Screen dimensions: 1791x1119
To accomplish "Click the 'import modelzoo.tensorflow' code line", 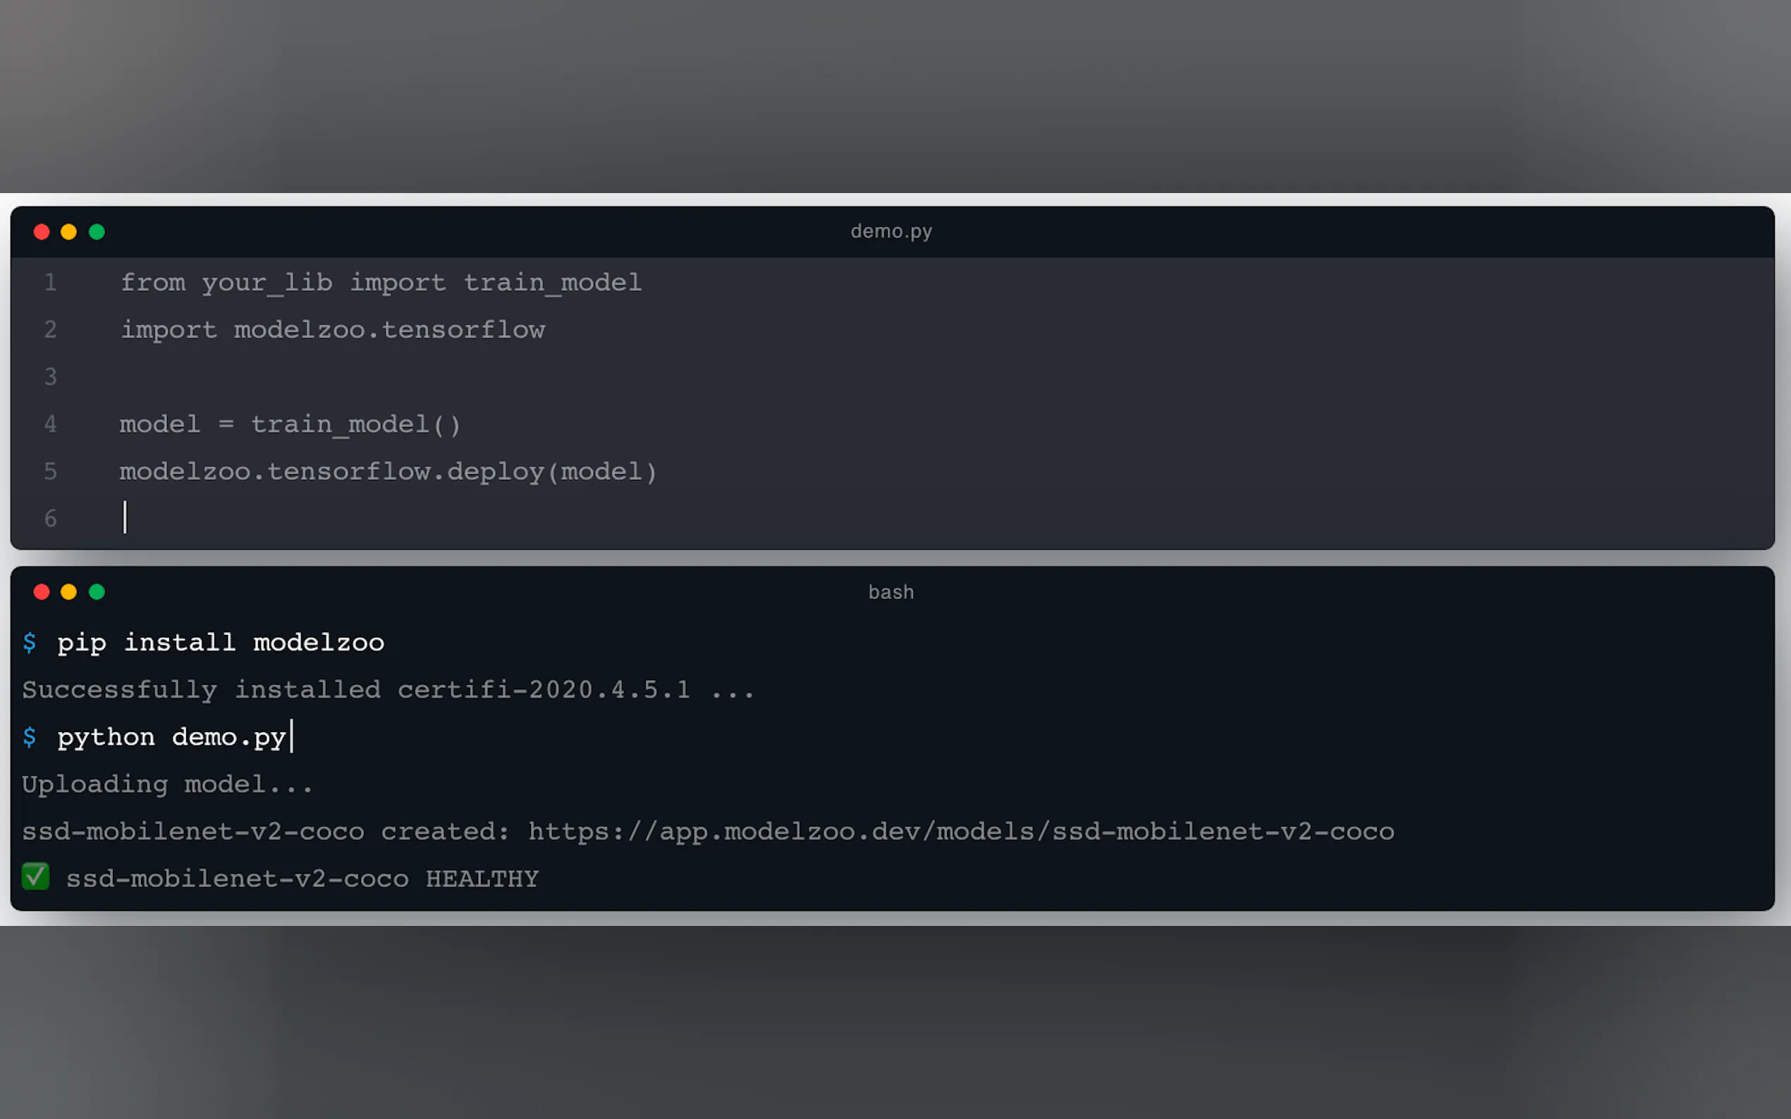I will point(332,330).
